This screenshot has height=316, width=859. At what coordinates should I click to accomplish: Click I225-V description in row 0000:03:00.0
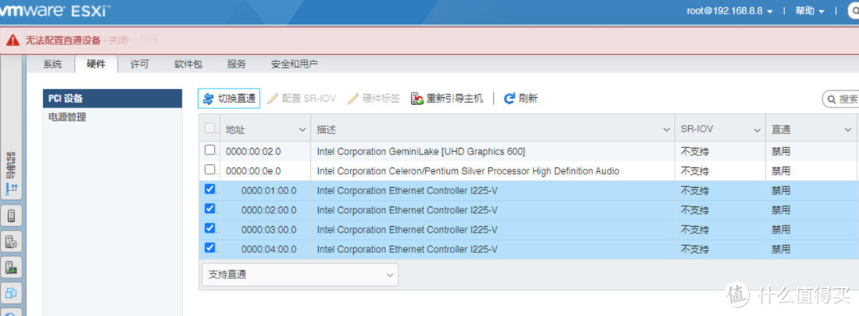click(407, 229)
